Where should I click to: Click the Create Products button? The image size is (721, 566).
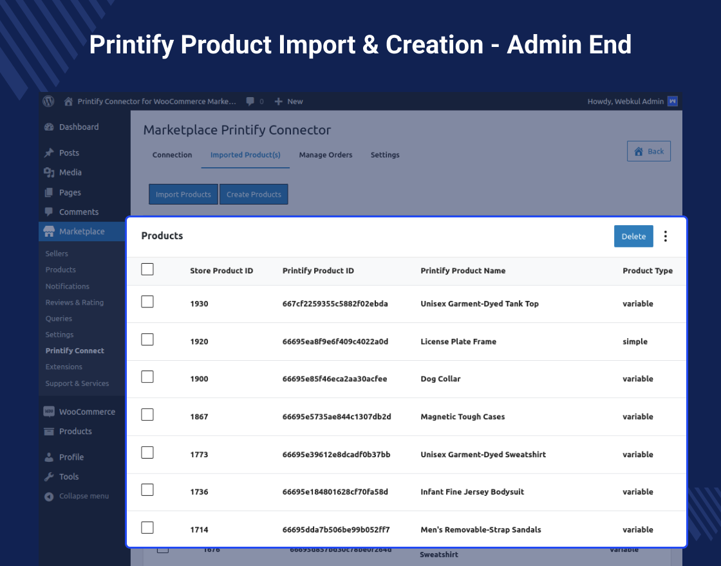[254, 194]
